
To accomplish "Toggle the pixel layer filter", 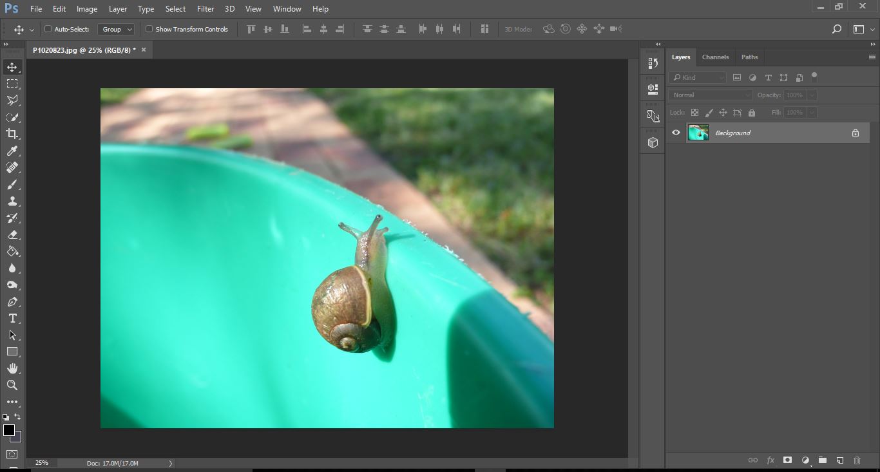I will 737,77.
